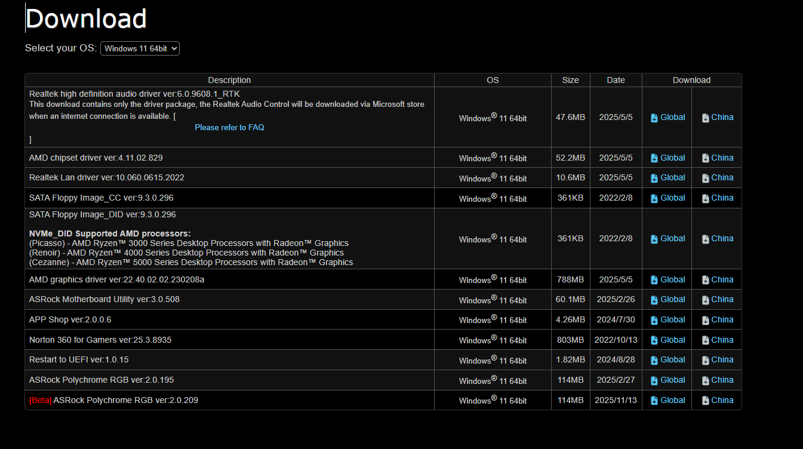Download ASRock Motherboard Utility via China
Viewport: 803px width, 449px height.
pos(717,300)
